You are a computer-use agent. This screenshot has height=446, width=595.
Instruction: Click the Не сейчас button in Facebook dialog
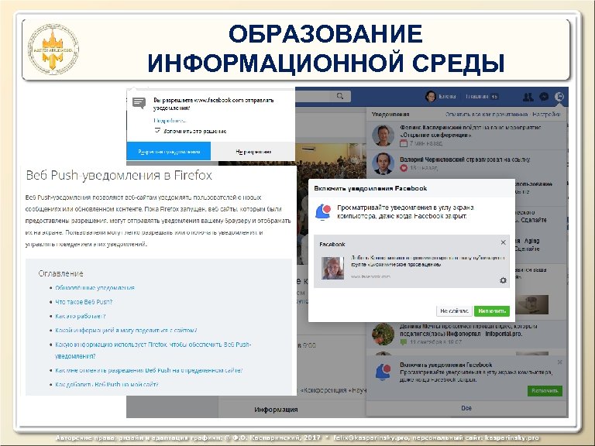[x=454, y=311]
